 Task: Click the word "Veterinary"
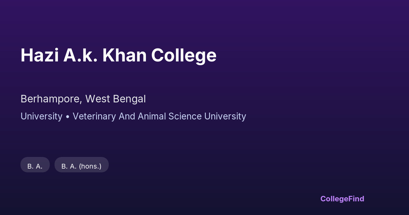(94, 116)
